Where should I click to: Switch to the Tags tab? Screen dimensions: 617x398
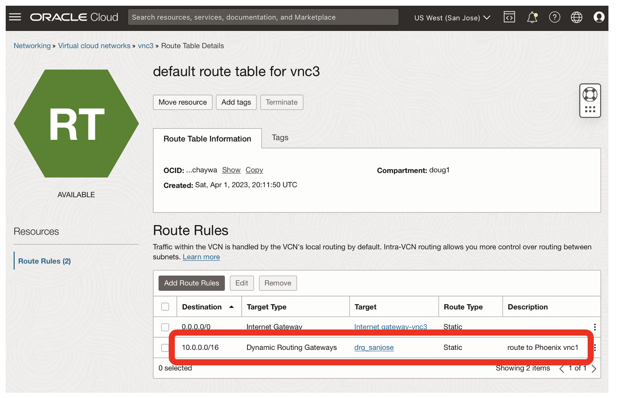(280, 138)
